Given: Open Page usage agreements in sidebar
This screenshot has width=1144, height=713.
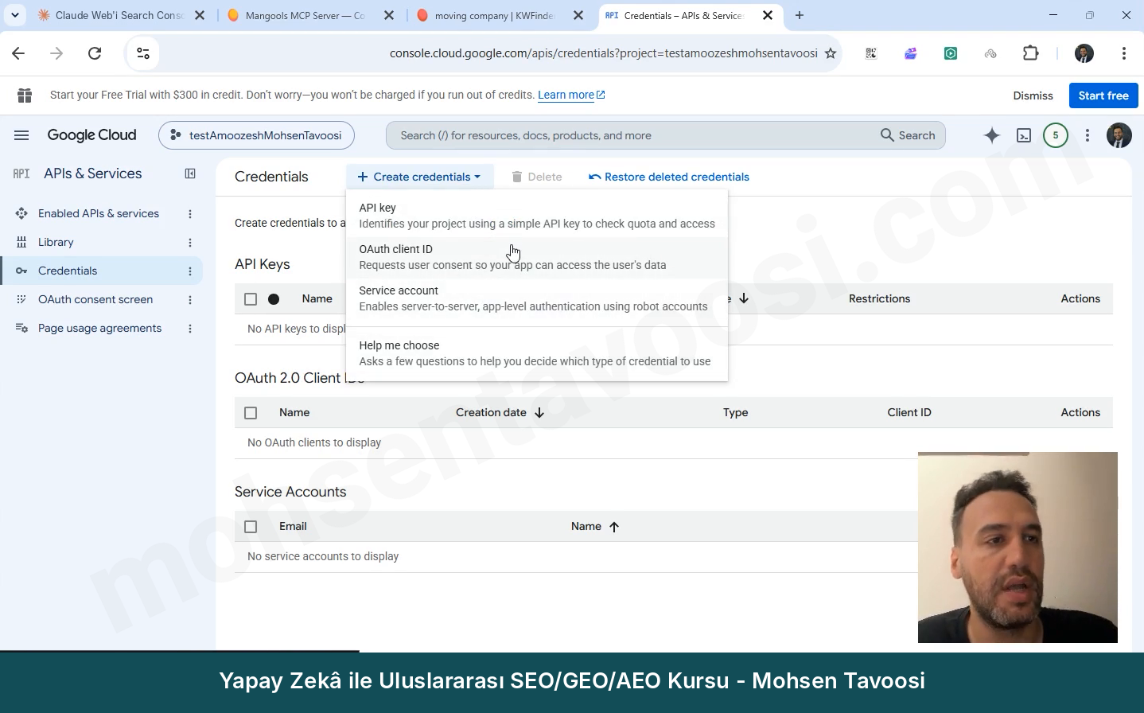Looking at the screenshot, I should (99, 328).
